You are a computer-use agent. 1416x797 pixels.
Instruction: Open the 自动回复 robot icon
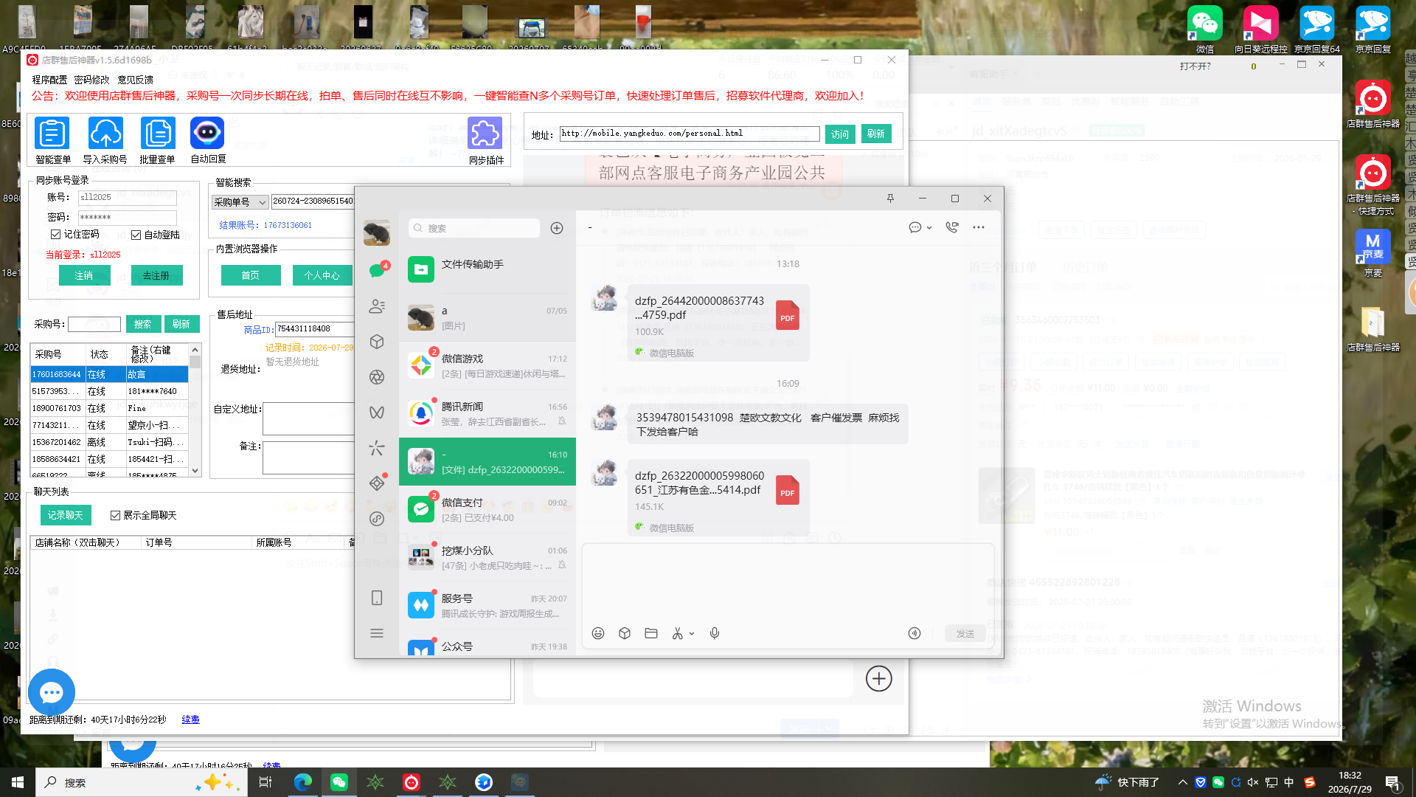tap(207, 134)
